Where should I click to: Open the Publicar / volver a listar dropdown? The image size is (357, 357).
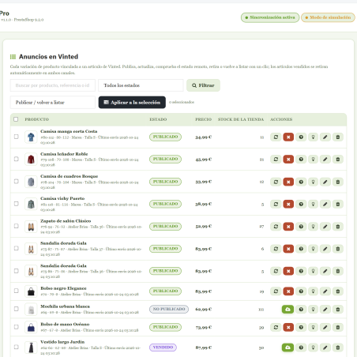53,102
